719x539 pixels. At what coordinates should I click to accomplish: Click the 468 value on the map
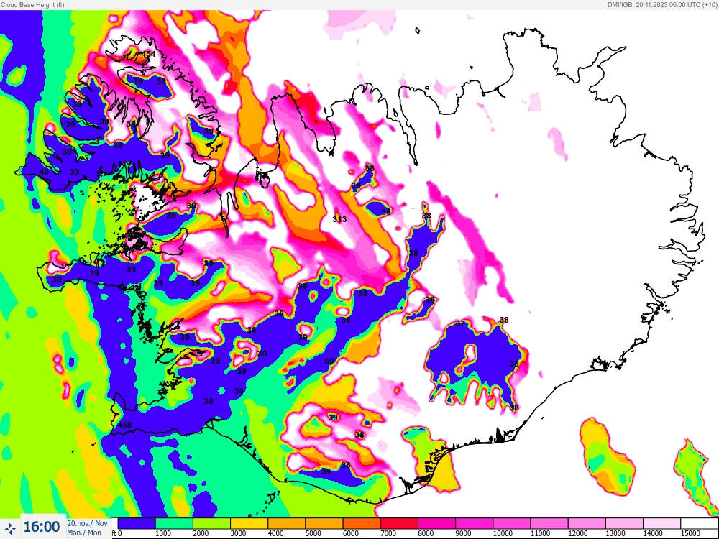click(124, 425)
